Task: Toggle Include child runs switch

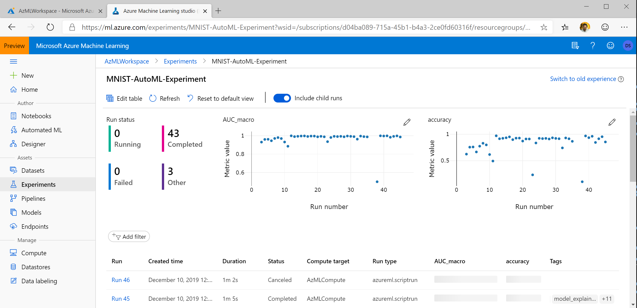Action: click(282, 98)
